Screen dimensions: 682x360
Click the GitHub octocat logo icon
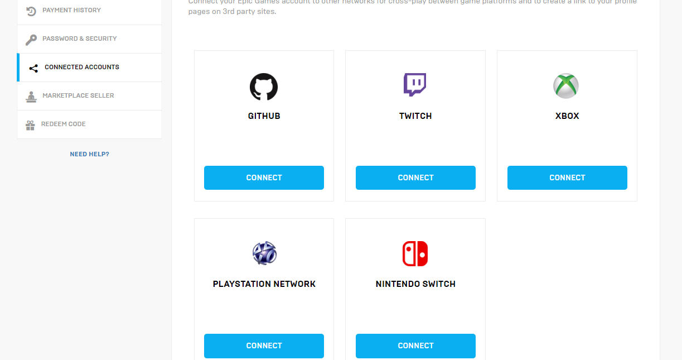pyautogui.click(x=264, y=87)
